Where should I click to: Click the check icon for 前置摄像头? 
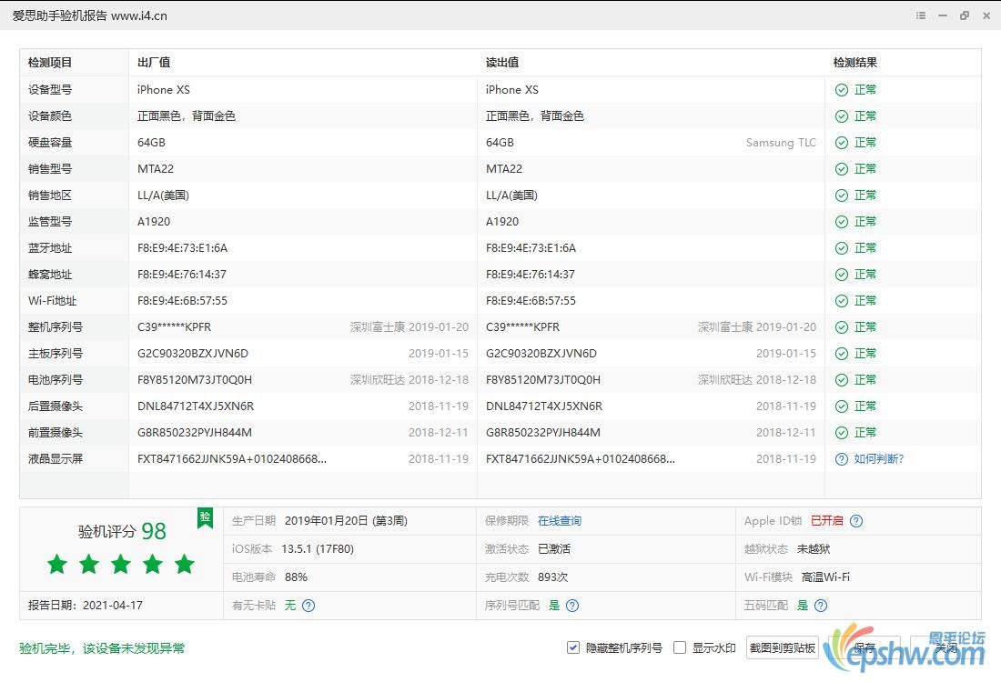point(842,433)
